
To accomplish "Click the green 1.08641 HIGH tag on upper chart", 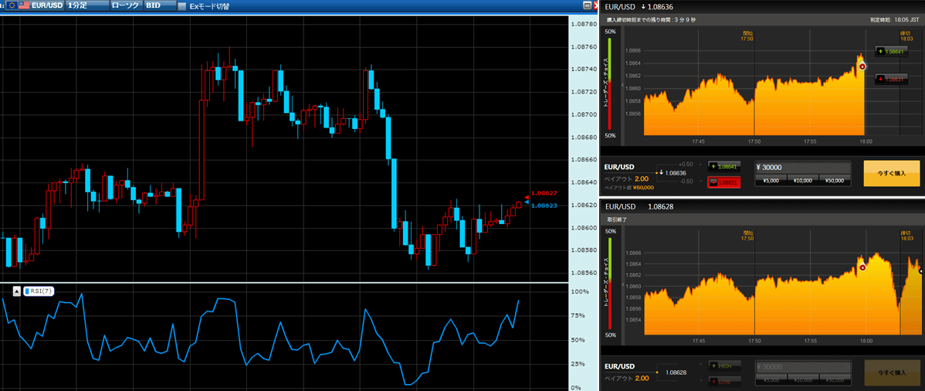I will coord(891,52).
